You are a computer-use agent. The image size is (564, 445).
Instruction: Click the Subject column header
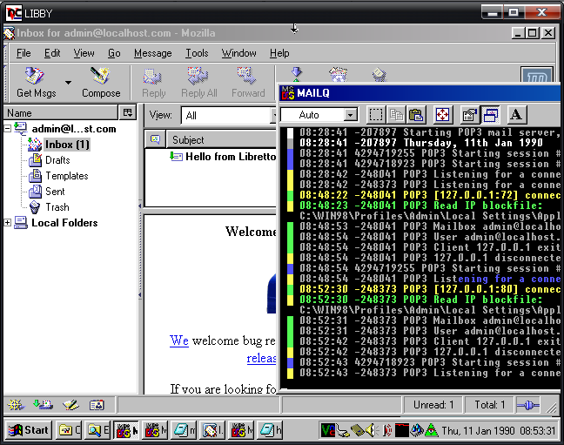tap(222, 139)
